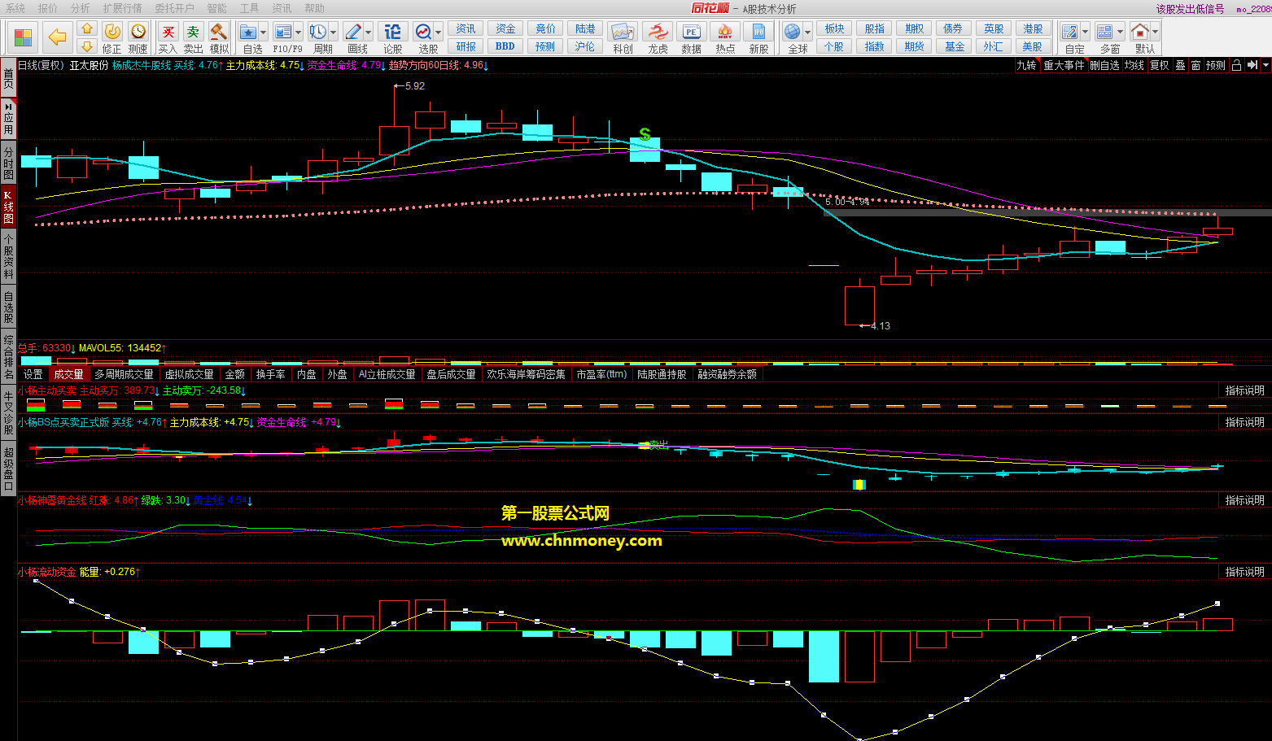1272x741 pixels.
Task: Open the 热点 flame icon
Action: coord(725,32)
